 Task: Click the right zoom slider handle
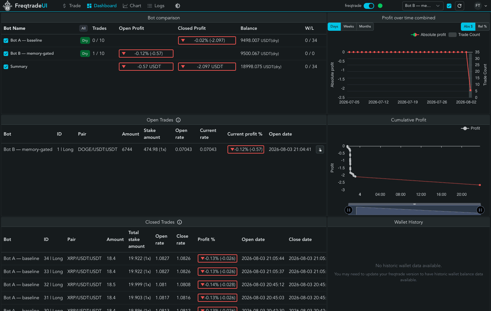coord(480,210)
